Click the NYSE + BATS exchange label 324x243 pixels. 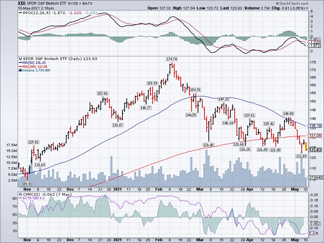coord(80,3)
